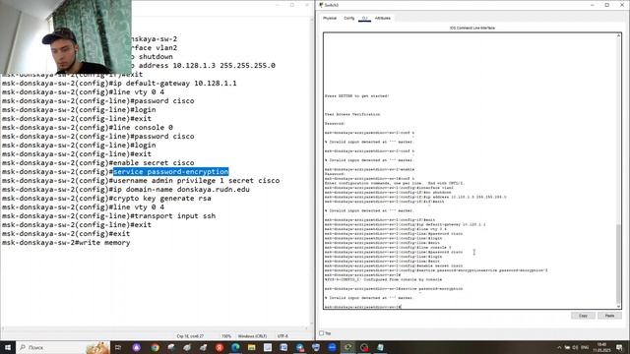Open File Explorer from the taskbar

(252, 347)
